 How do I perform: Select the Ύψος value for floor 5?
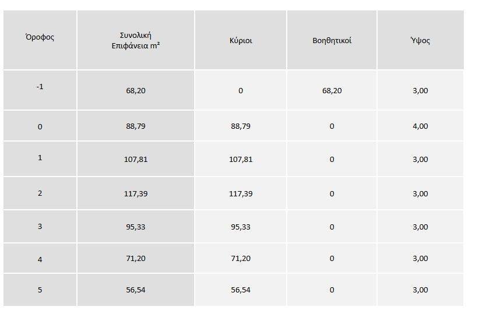click(420, 290)
